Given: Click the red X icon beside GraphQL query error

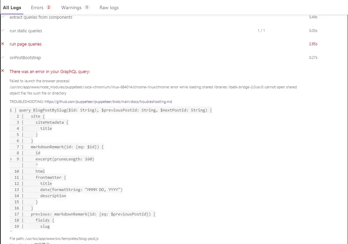Looking at the screenshot, I should (3, 71).
